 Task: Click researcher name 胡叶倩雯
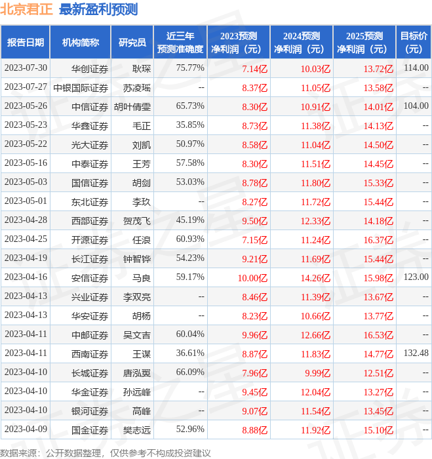pos(132,107)
